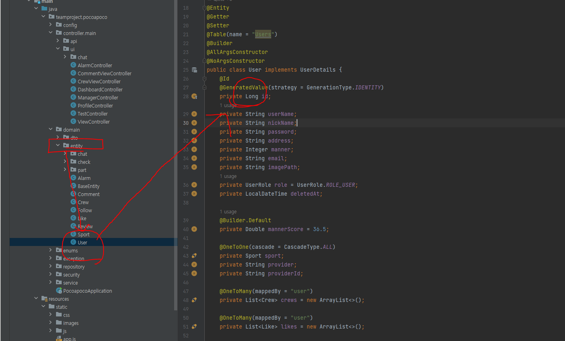565x341 pixels.
Task: Expand the security package
Action: [51, 274]
